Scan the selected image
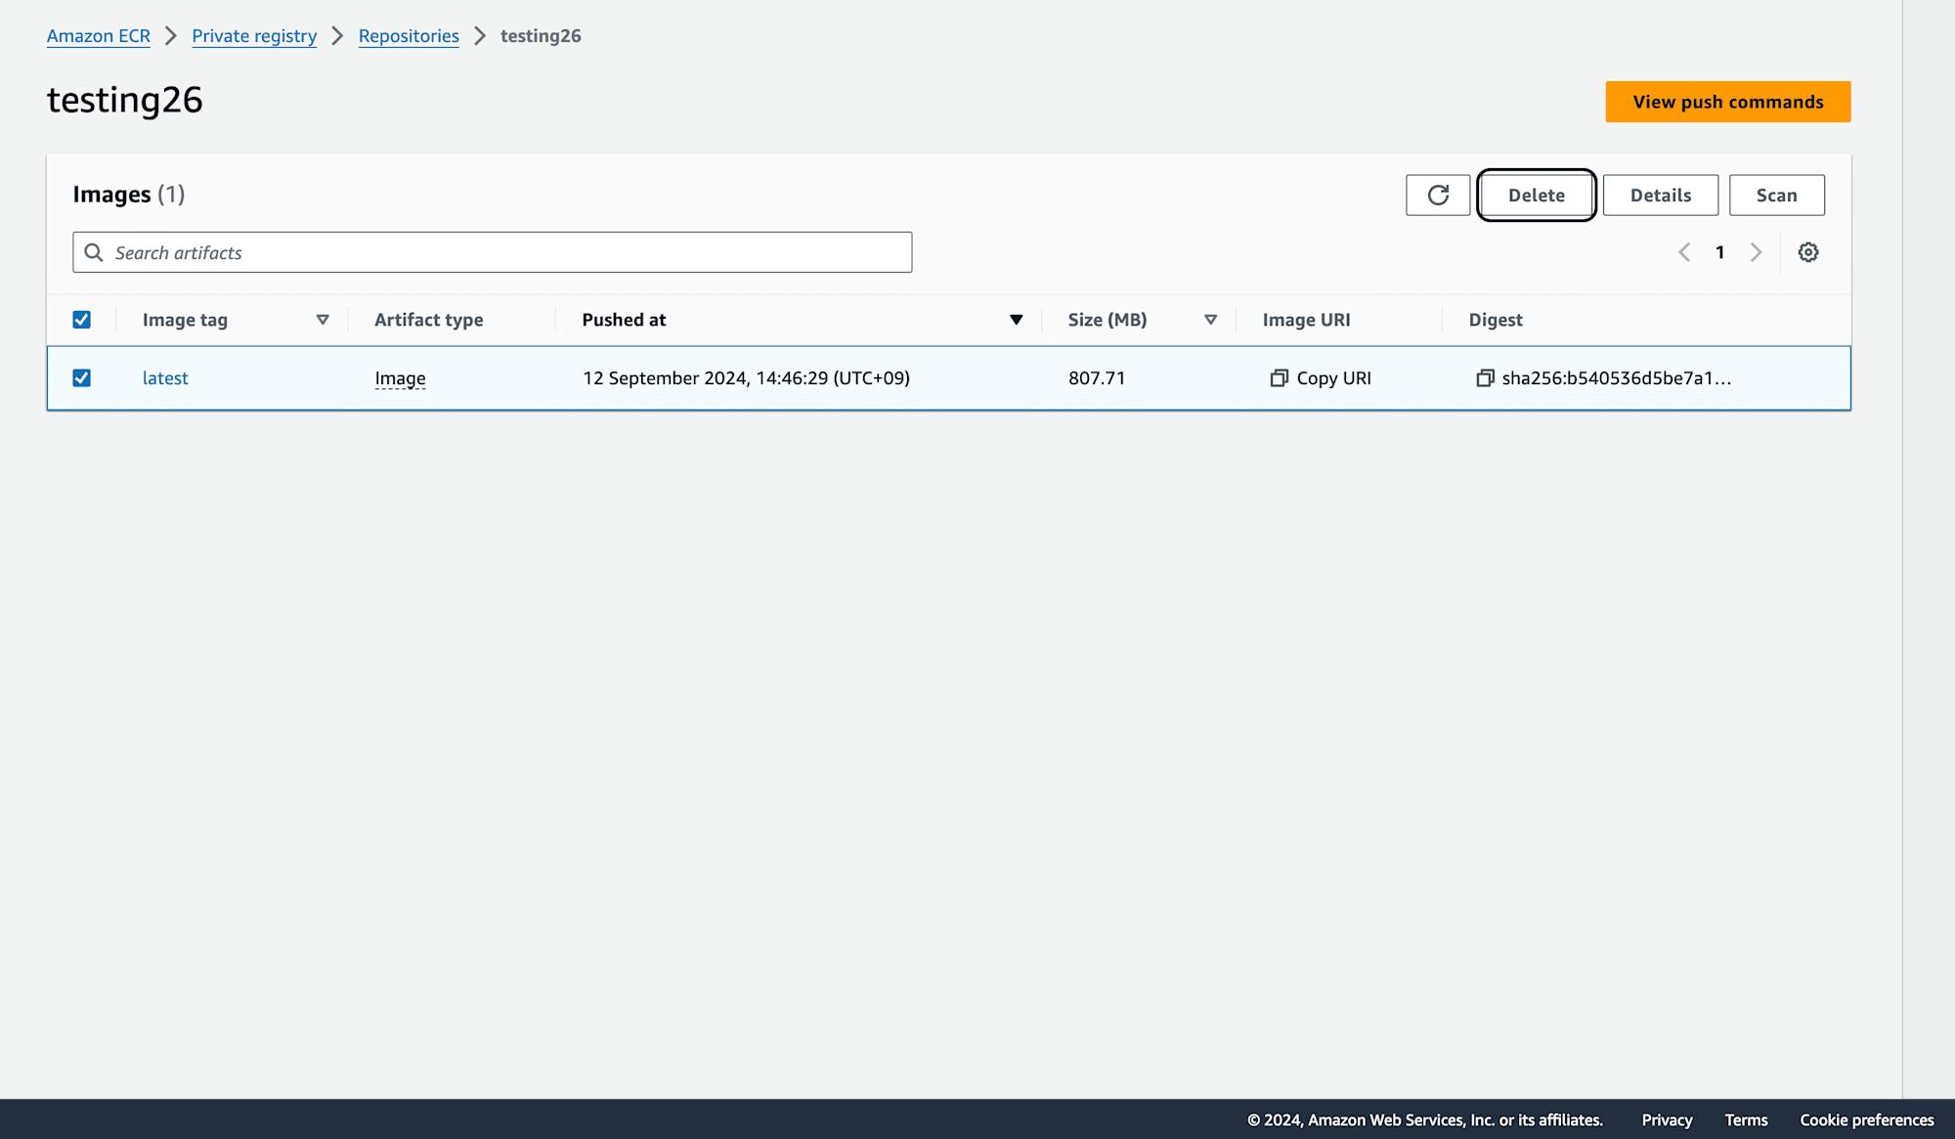1955x1139 pixels. [1777, 195]
